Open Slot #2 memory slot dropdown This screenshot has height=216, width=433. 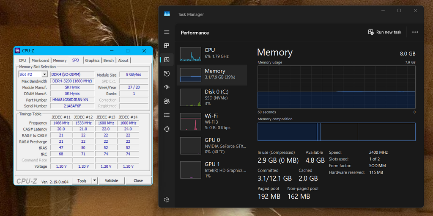click(33, 75)
